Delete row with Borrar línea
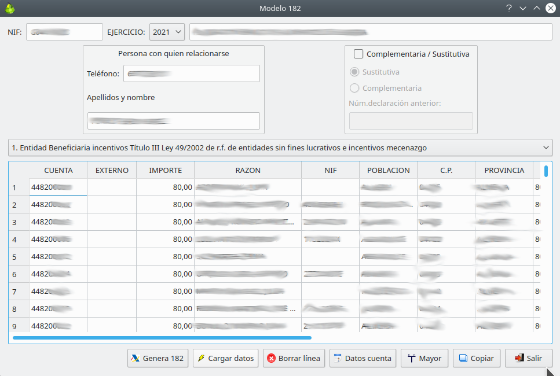Screen dimensions: 560x376 [x=294, y=358]
